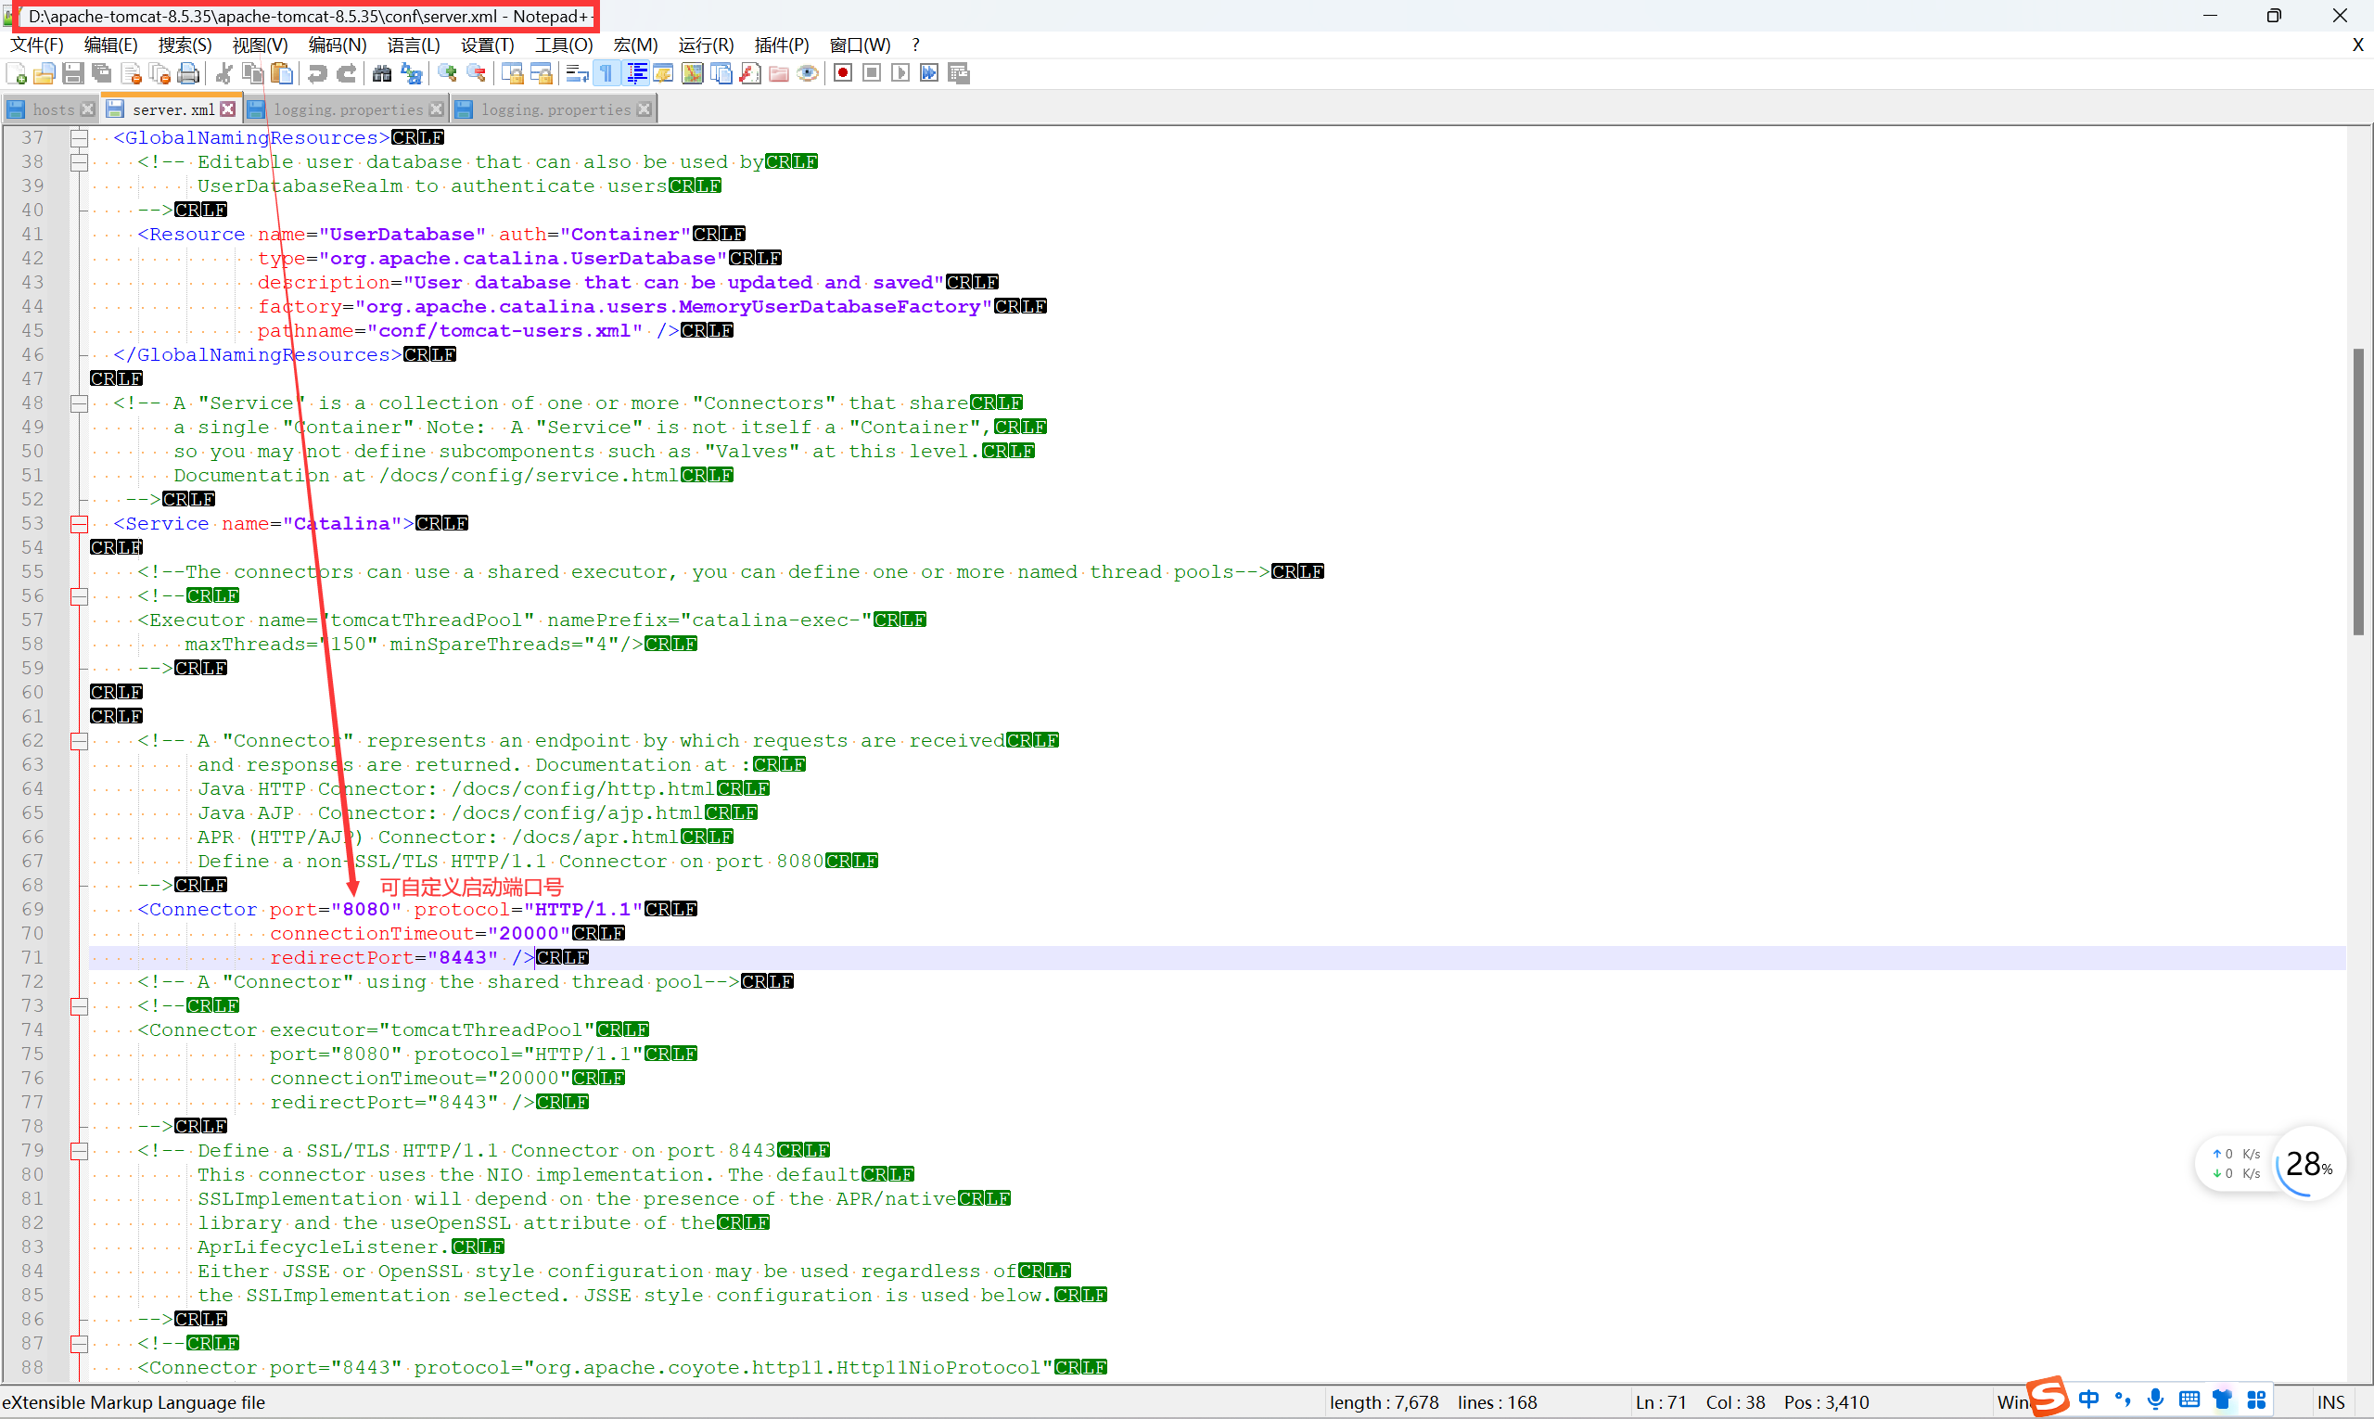Click the Paste clipboard icon
2374x1419 pixels.
click(282, 73)
